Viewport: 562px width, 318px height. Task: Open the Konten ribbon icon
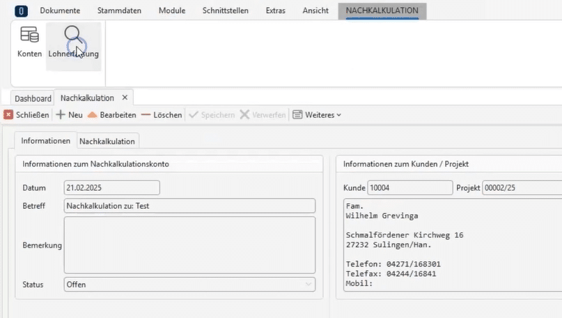[x=29, y=42]
